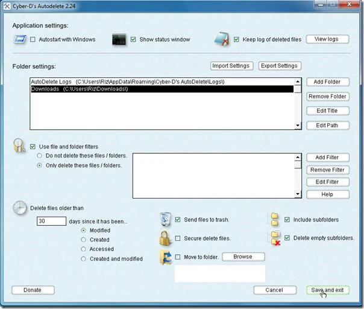This screenshot has height=309, width=364.
Task: Choose Do not delete these files / folders
Action: click(39, 156)
